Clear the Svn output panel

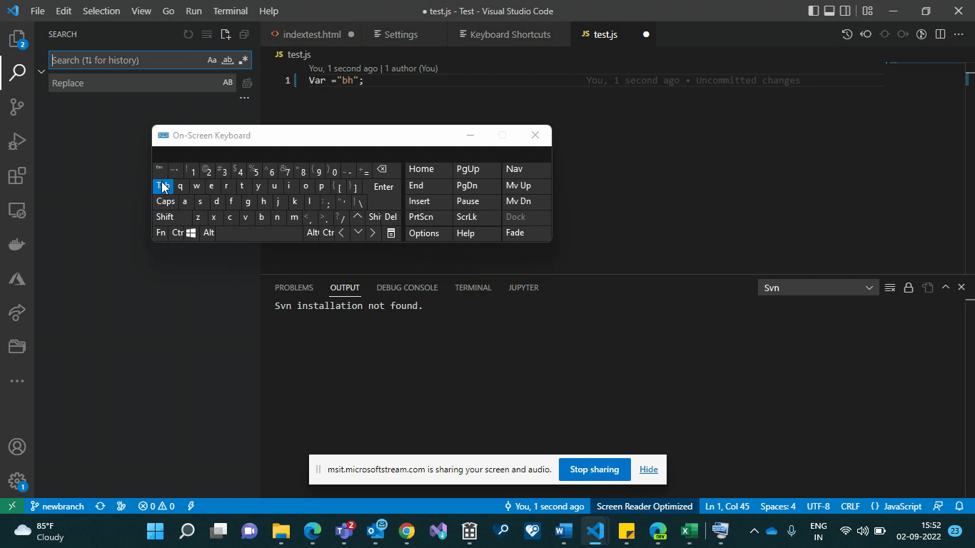(890, 287)
